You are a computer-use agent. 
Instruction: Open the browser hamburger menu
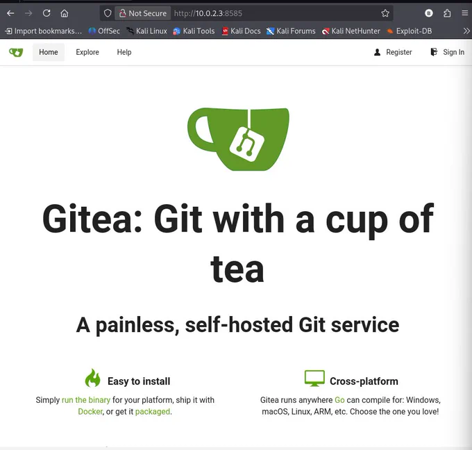[465, 13]
